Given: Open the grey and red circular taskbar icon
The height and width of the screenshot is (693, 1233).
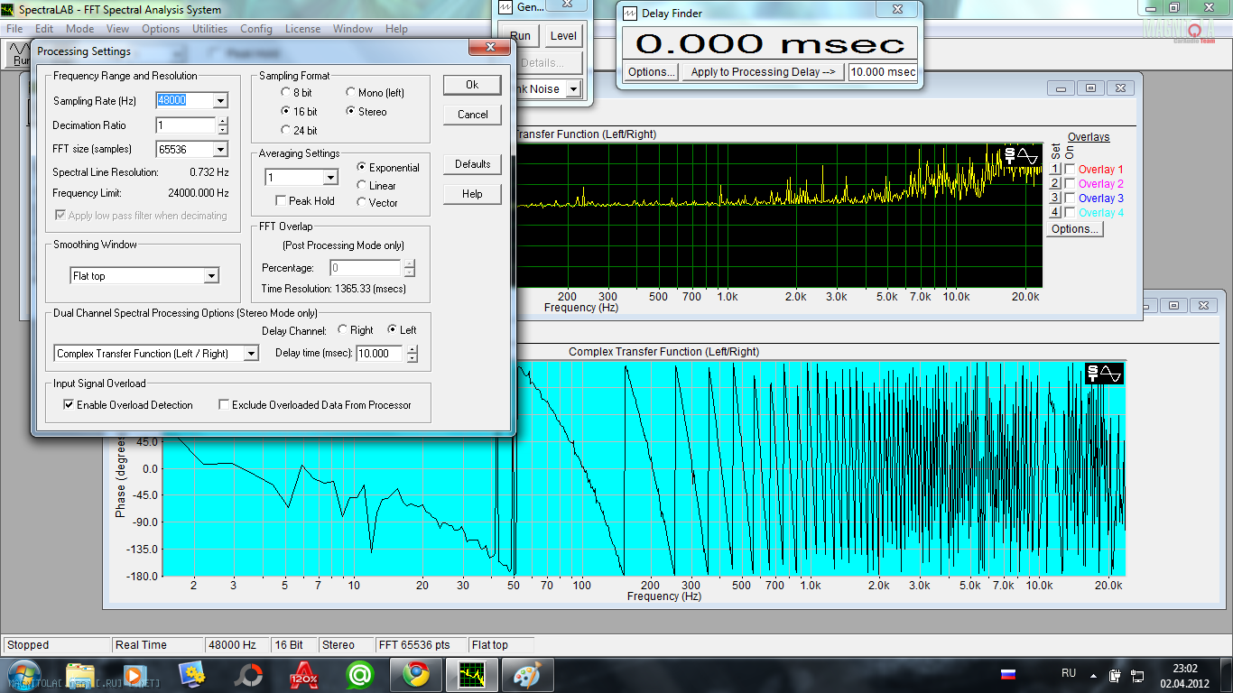Looking at the screenshot, I should pyautogui.click(x=248, y=675).
